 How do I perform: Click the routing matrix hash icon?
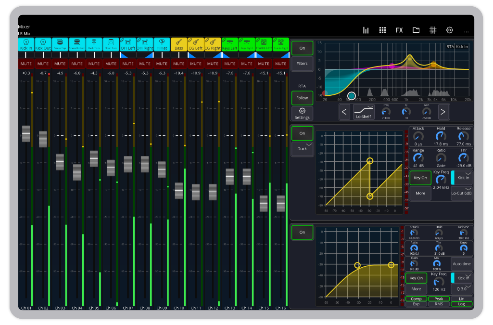pyautogui.click(x=433, y=30)
